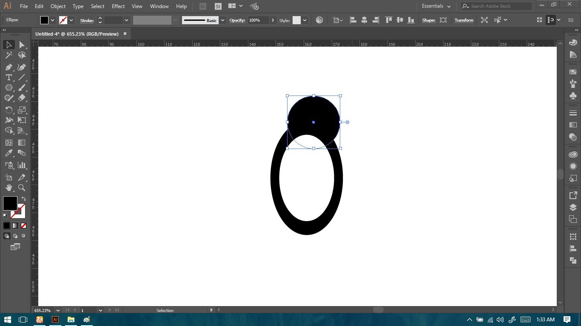Click the Stroke panel label
Screen dimensions: 581x326
(x=87, y=20)
